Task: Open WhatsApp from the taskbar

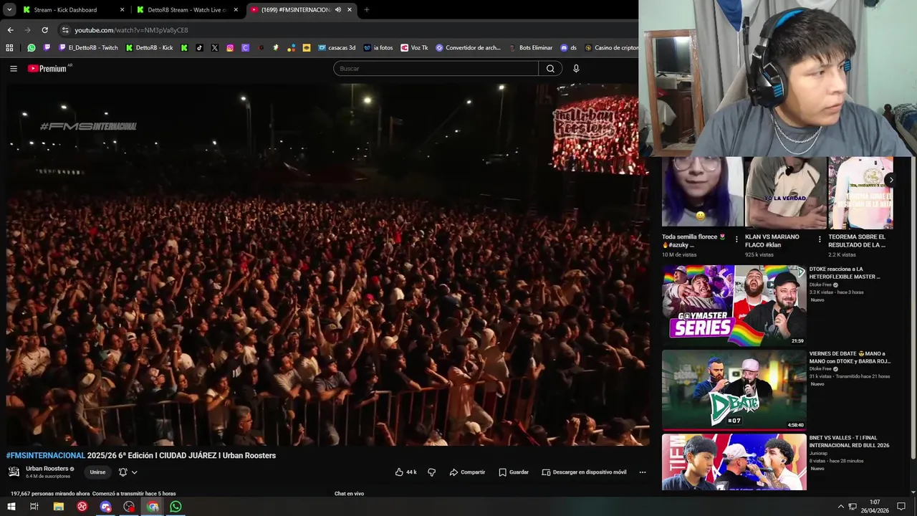Action: 176,507
